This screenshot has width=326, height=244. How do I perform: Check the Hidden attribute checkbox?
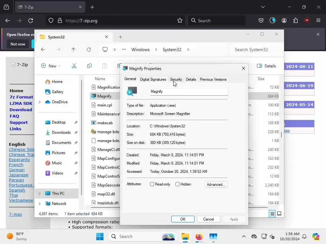pyautogui.click(x=177, y=184)
